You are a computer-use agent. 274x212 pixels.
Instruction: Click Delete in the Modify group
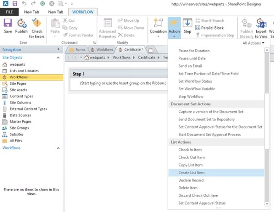point(126,35)
